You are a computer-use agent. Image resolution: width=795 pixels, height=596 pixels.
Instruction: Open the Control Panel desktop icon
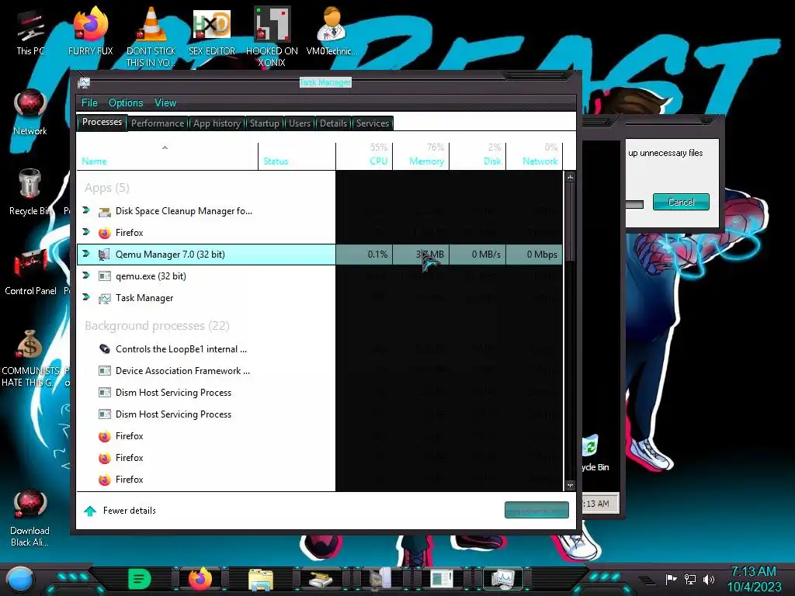coord(30,272)
